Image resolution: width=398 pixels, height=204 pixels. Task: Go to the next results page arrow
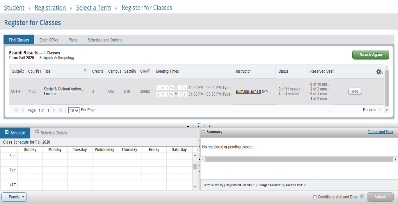point(54,110)
